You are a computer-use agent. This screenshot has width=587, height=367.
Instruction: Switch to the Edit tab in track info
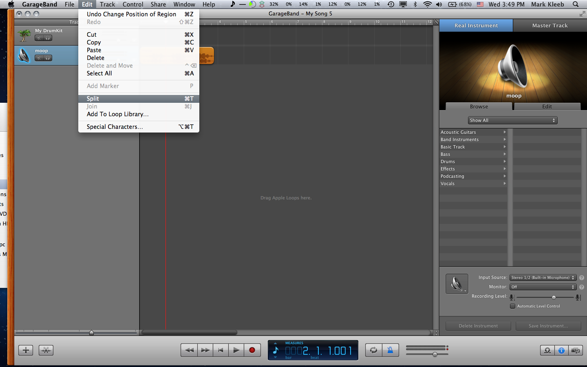(x=547, y=106)
